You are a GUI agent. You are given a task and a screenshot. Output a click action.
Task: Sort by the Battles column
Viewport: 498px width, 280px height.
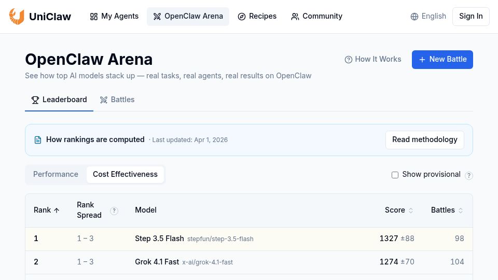[447, 210]
